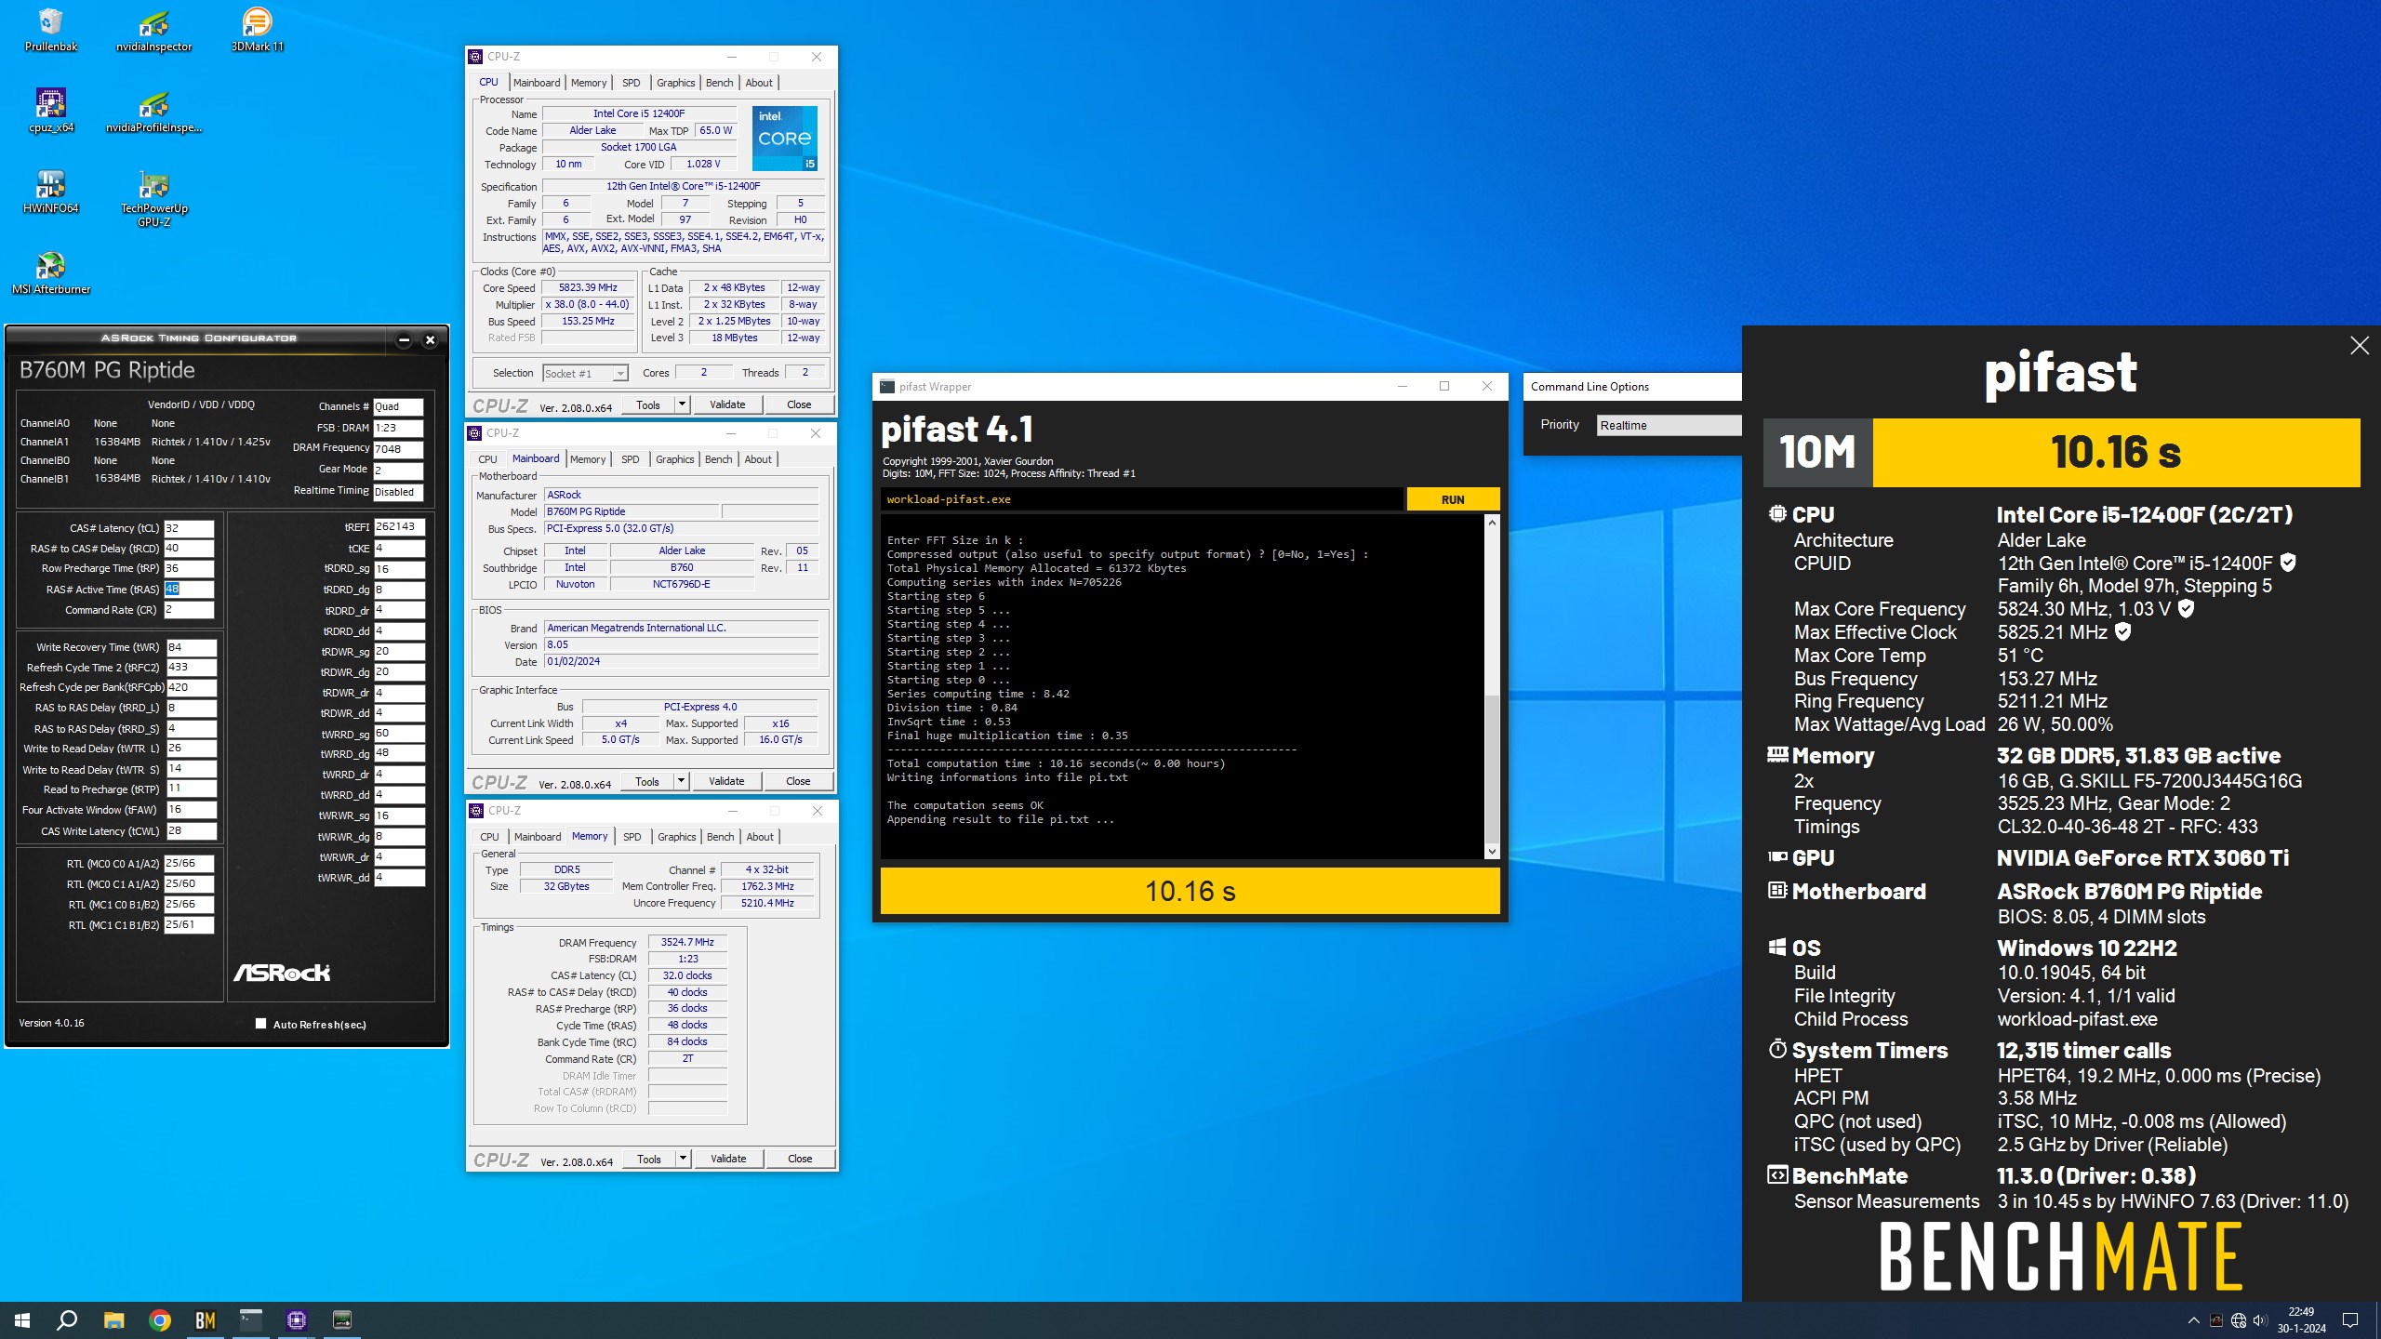2381x1339 pixels.
Task: Open Tools dropdown arrow in top CPU-Z
Action: coord(682,404)
